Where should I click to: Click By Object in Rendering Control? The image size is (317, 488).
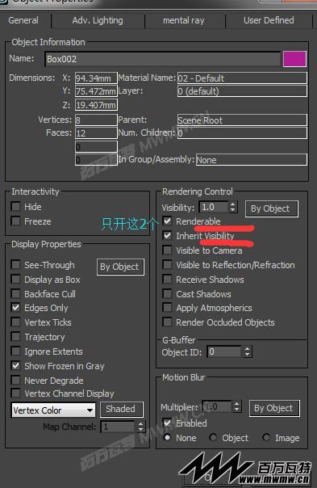click(271, 208)
